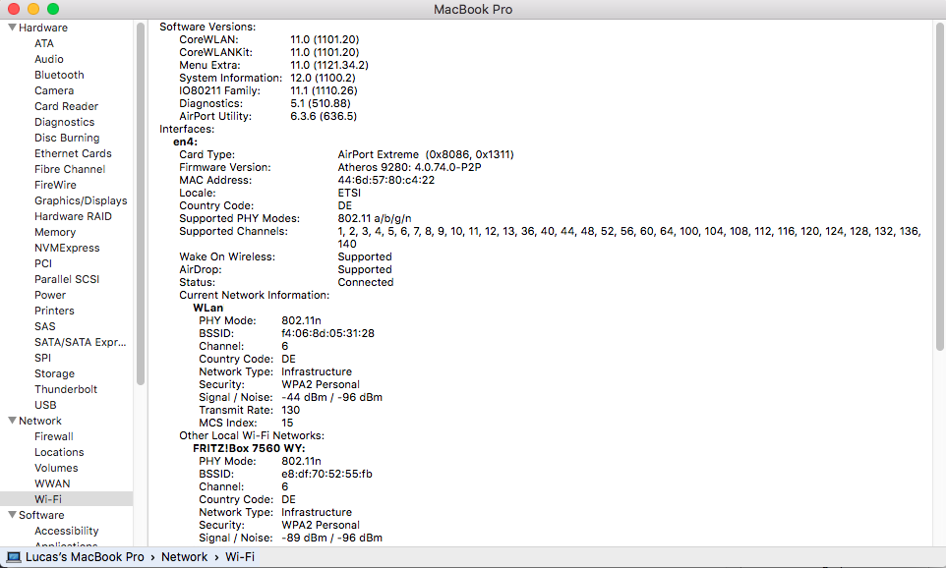Select Printers in the sidebar

click(54, 311)
